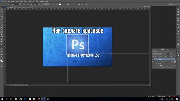Viewport: 180px width, 101px height.
Task: Select the Blur tool
Action: click(2, 39)
